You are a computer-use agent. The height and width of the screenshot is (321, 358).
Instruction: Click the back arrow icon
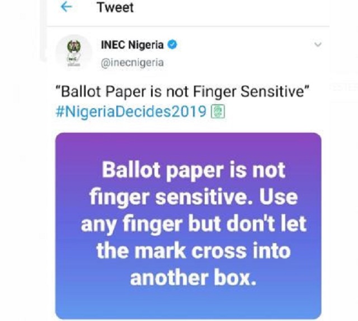pos(67,7)
